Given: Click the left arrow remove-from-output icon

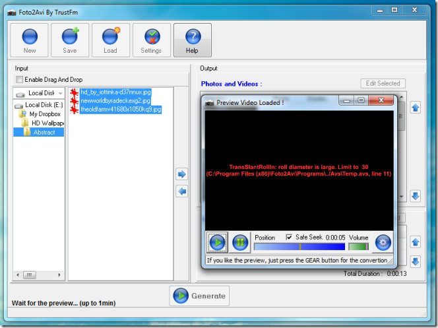Looking at the screenshot, I should (182, 191).
